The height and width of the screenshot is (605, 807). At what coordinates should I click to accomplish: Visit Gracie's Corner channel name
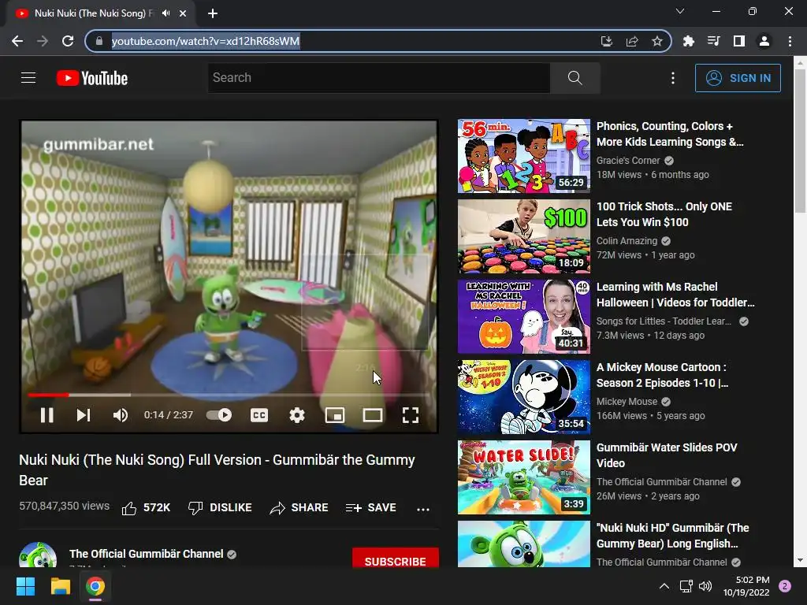(628, 161)
